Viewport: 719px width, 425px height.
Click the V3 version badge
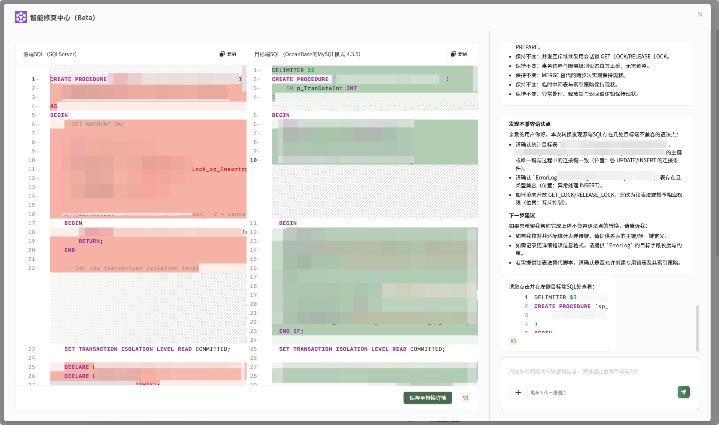click(513, 341)
